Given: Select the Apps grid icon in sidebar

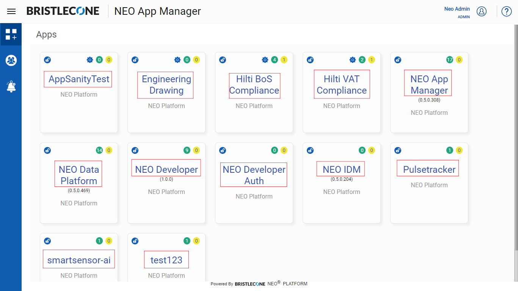Looking at the screenshot, I should pyautogui.click(x=11, y=34).
